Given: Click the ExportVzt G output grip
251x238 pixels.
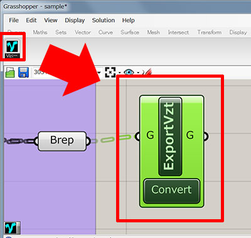Looking at the screenshot, I should (x=206, y=137).
